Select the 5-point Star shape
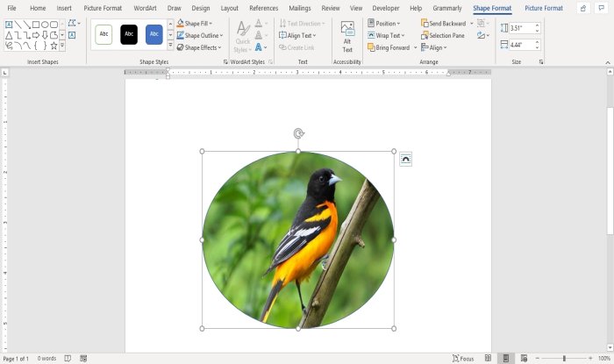The height and width of the screenshot is (364, 614). (54, 46)
